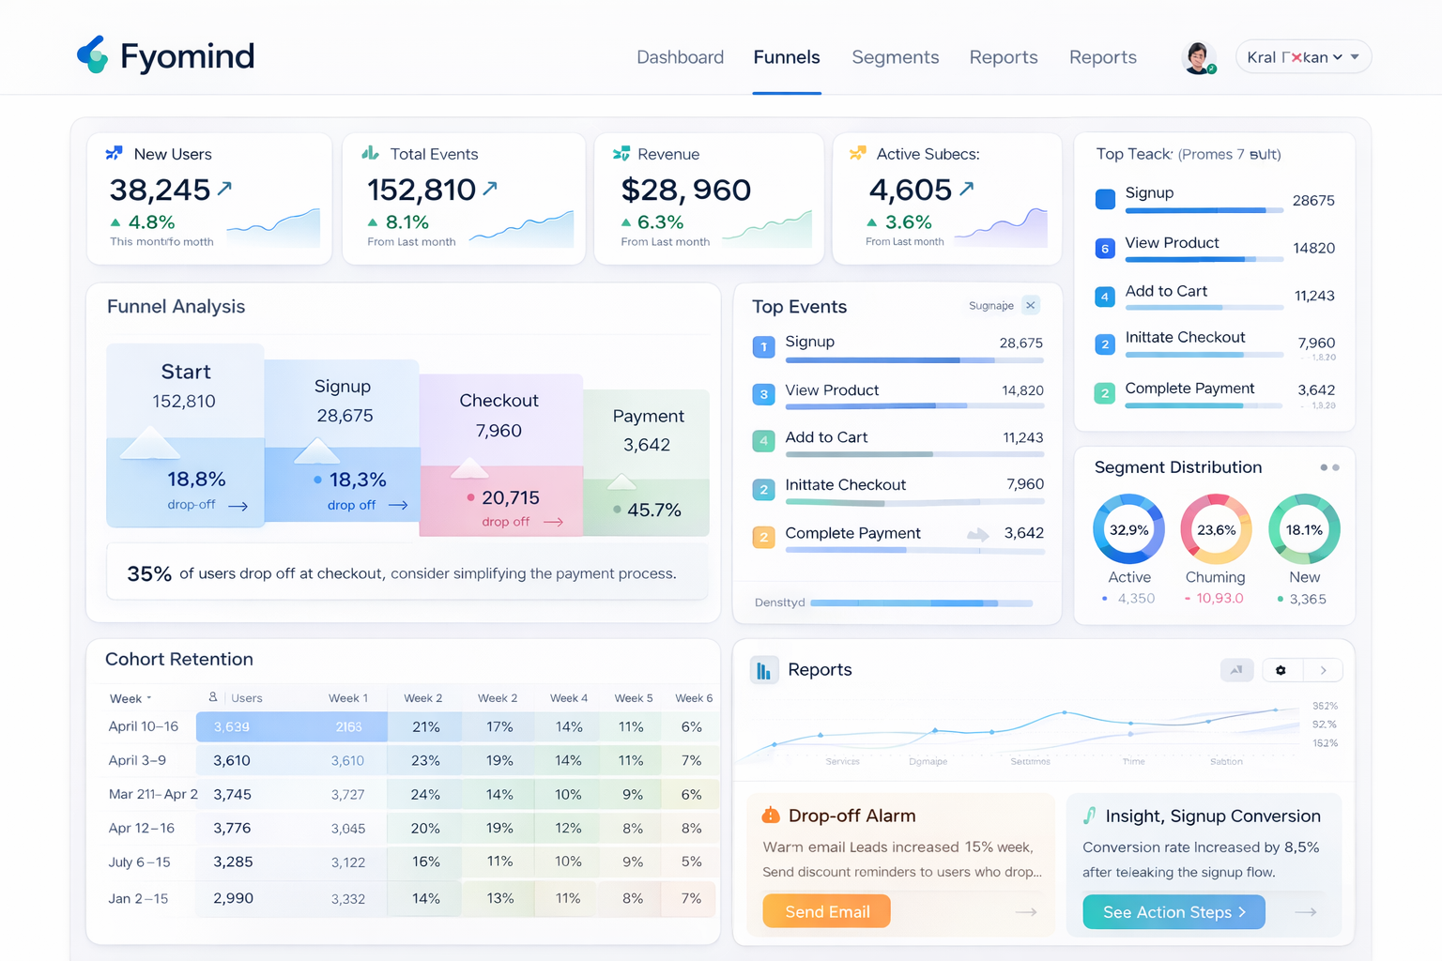
Task: Remove the Sugmape filter chip
Action: (x=1030, y=305)
